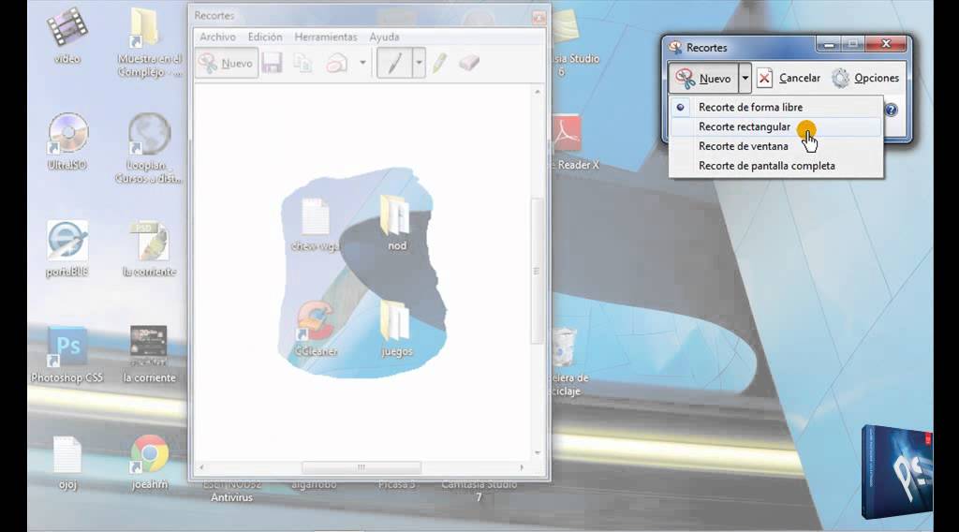This screenshot has height=532, width=959.
Task: Click the ojoj text file icon
Action: tap(67, 463)
